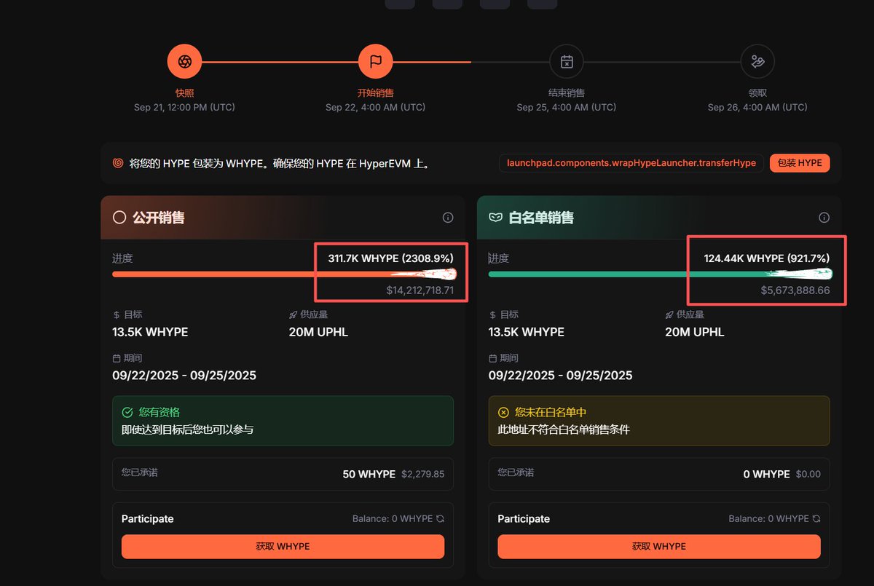Click the 白名单销售 card title
The height and width of the screenshot is (586, 874).
[541, 218]
